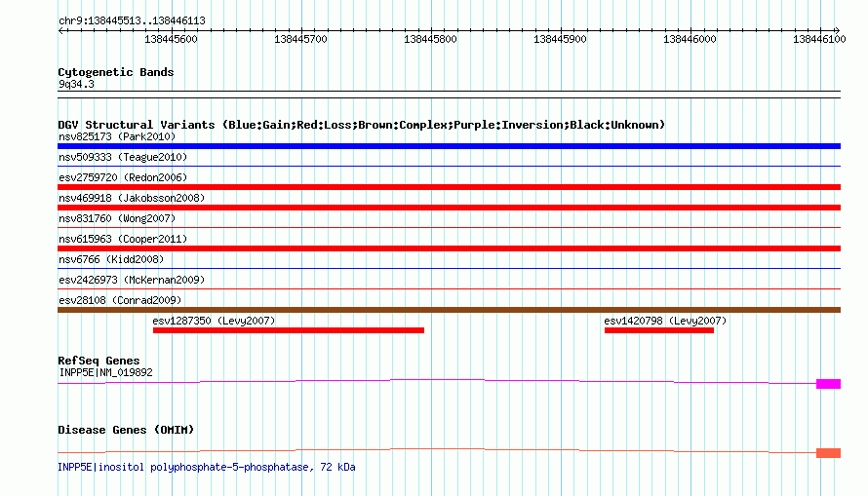Click ruler tick label 138445700
Image resolution: width=868 pixels, height=496 pixels.
(x=300, y=39)
